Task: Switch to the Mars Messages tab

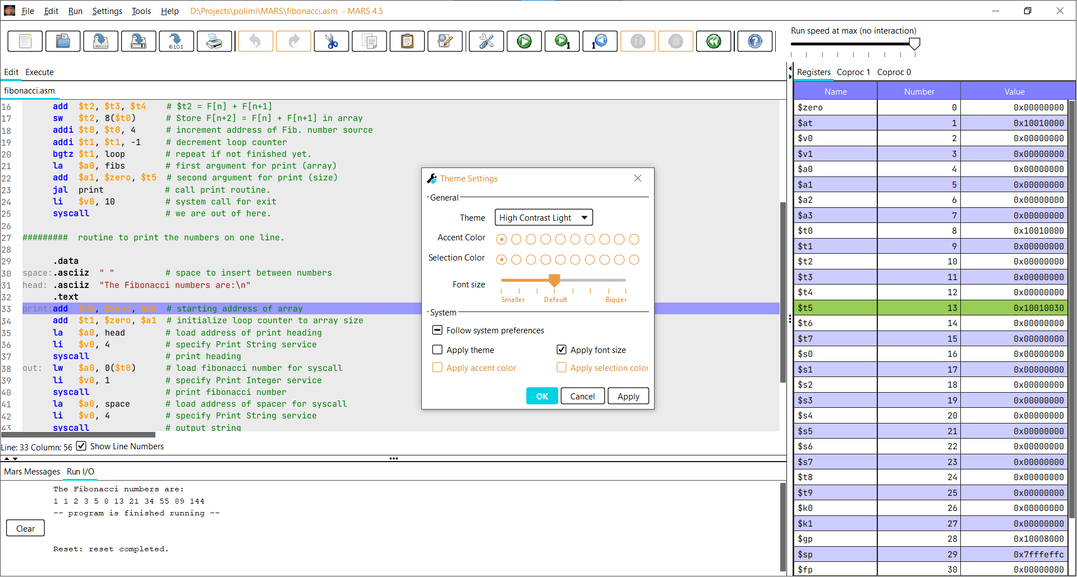Action: [x=32, y=472]
